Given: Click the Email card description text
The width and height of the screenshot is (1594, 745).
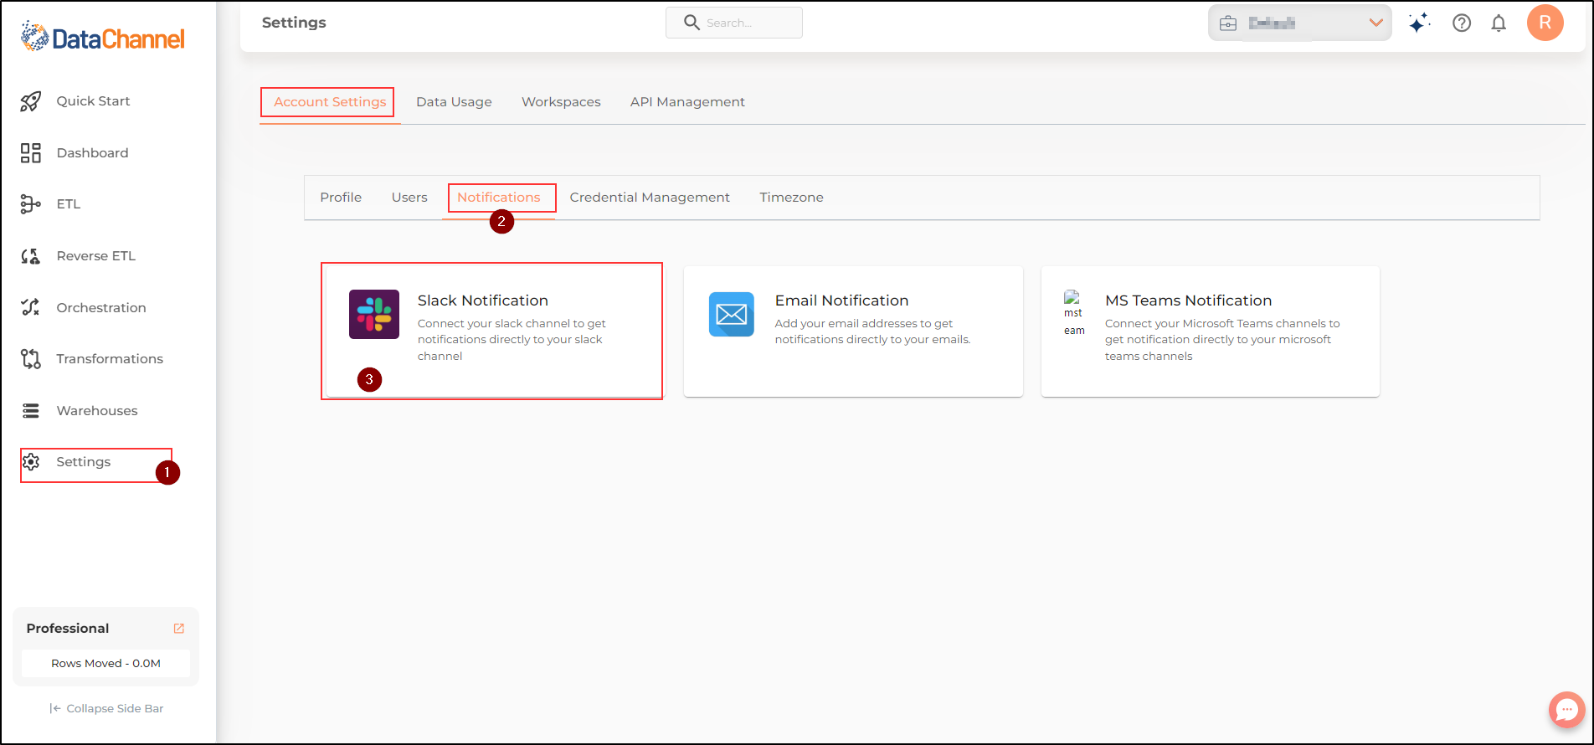Looking at the screenshot, I should click(872, 331).
